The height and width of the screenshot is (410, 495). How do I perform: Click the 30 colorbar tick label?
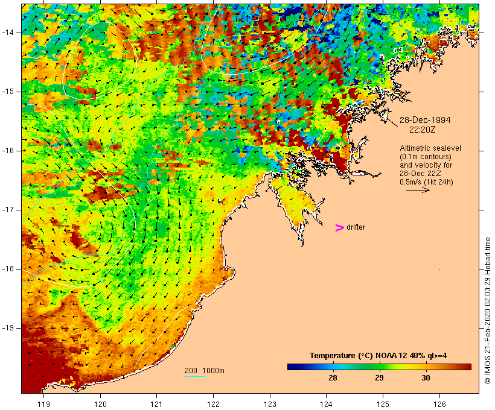(426, 377)
